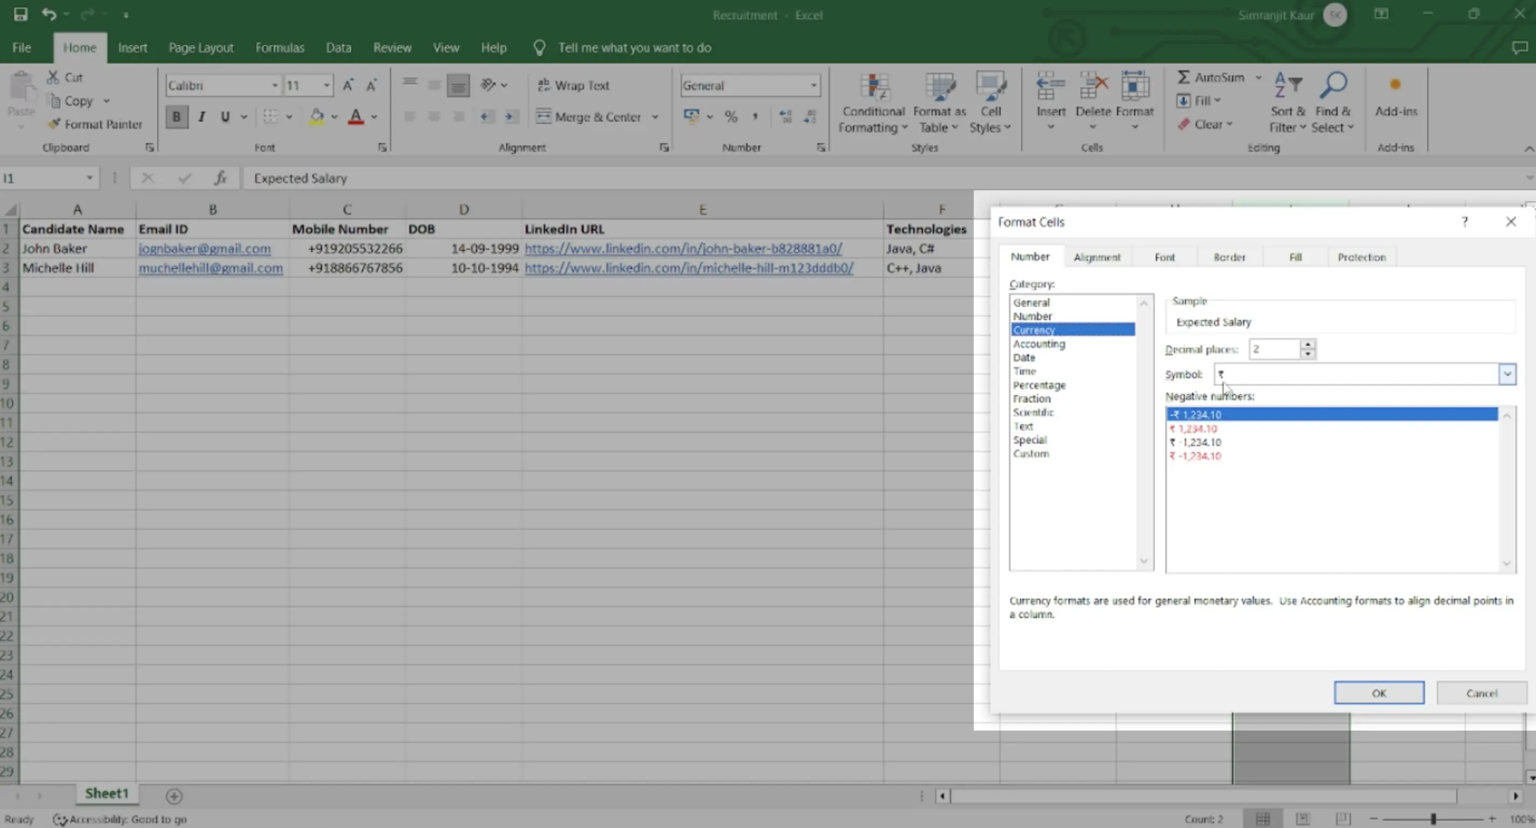Click the Increase Decimal icon
This screenshot has width=1536, height=828.
(x=785, y=117)
